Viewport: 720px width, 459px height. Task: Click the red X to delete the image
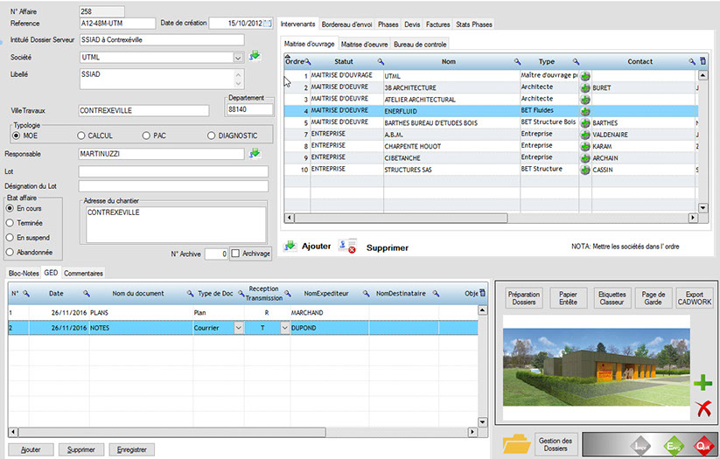pyautogui.click(x=703, y=407)
